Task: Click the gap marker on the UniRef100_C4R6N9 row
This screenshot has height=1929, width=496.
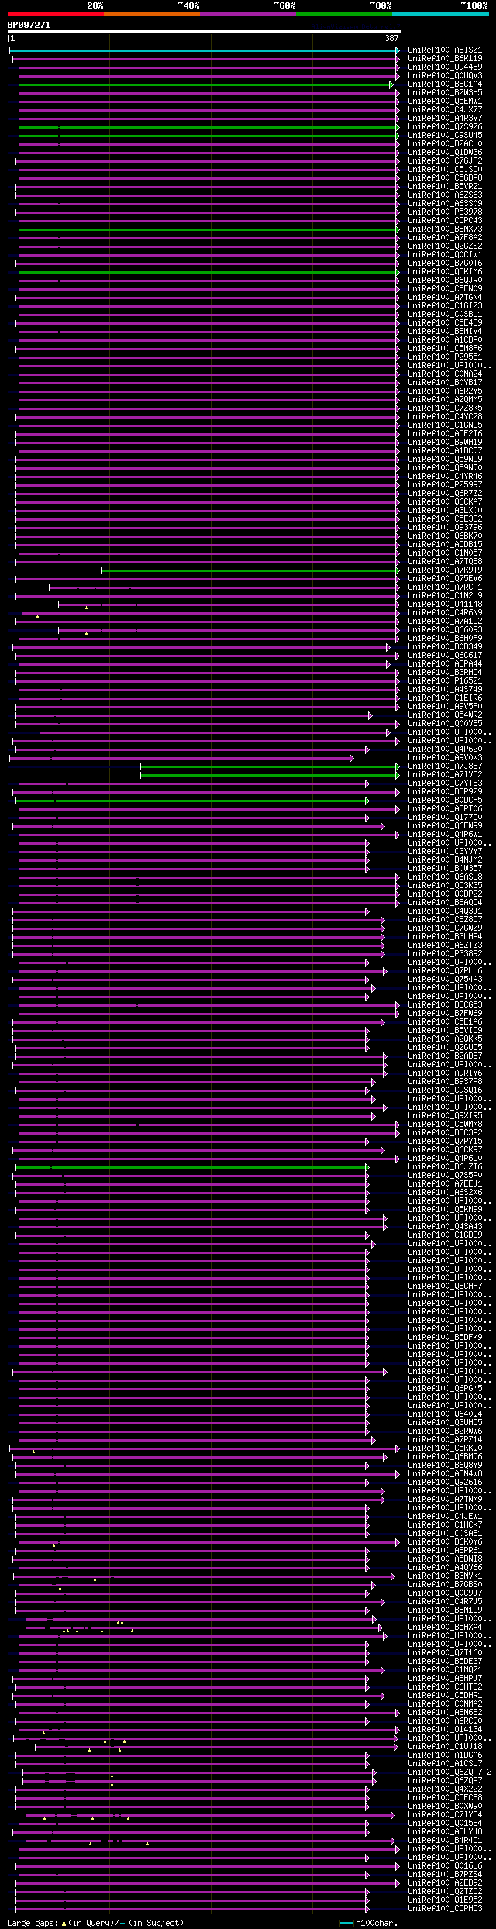Action: (x=37, y=616)
